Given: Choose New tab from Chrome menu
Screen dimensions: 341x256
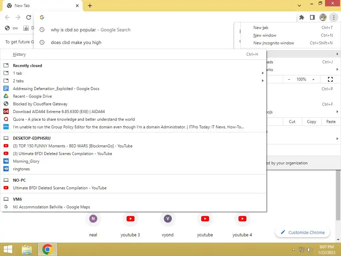Looking at the screenshot, I should (x=291, y=28).
